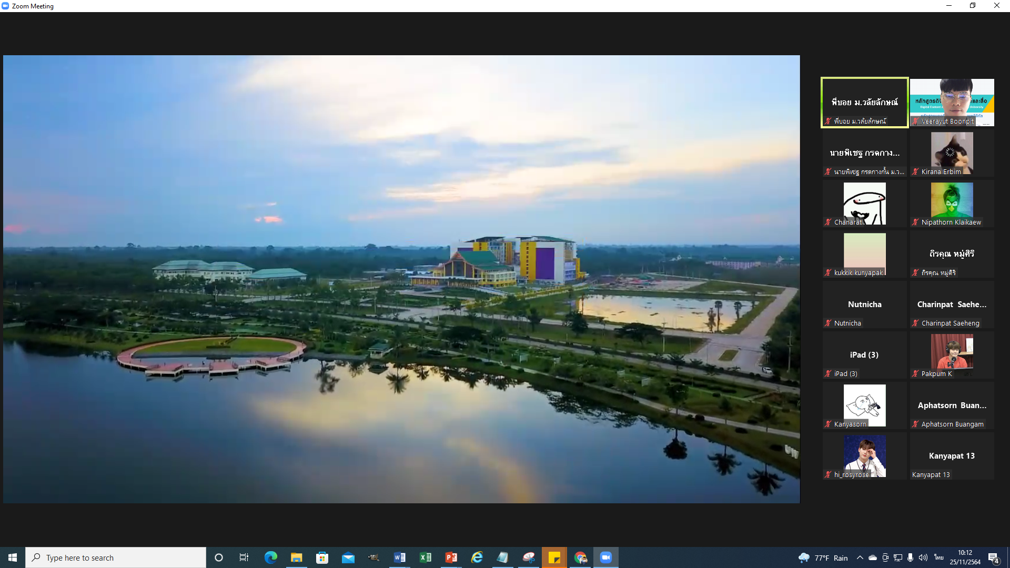This screenshot has width=1010, height=568.
Task: Open Microsoft Word from taskbar
Action: click(400, 557)
